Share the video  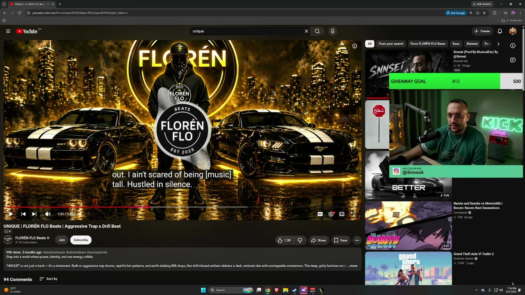(x=318, y=241)
